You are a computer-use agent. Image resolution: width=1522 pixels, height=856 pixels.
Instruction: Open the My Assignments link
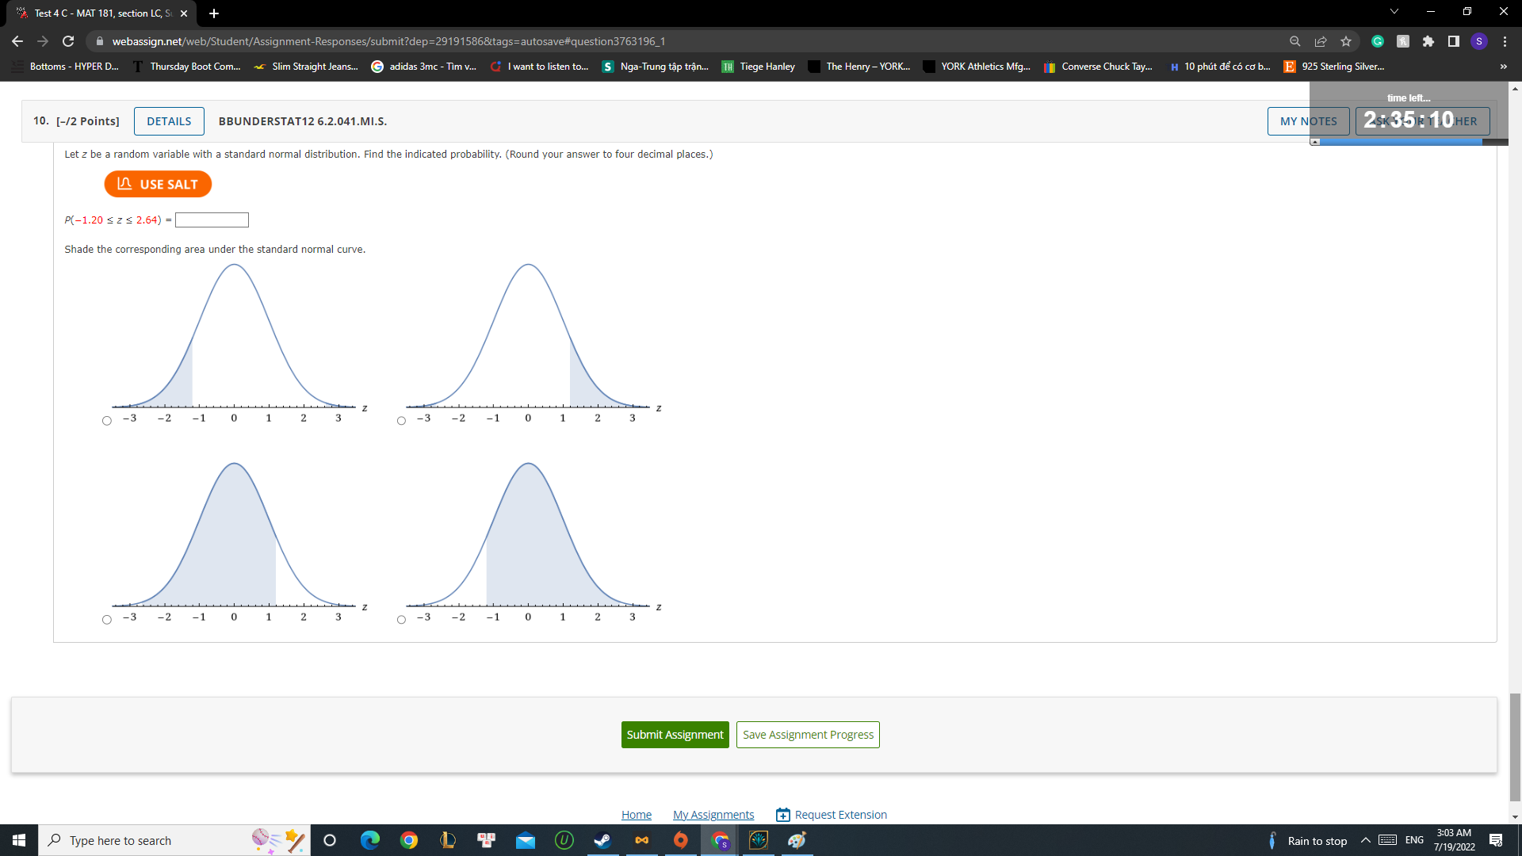pyautogui.click(x=713, y=814)
